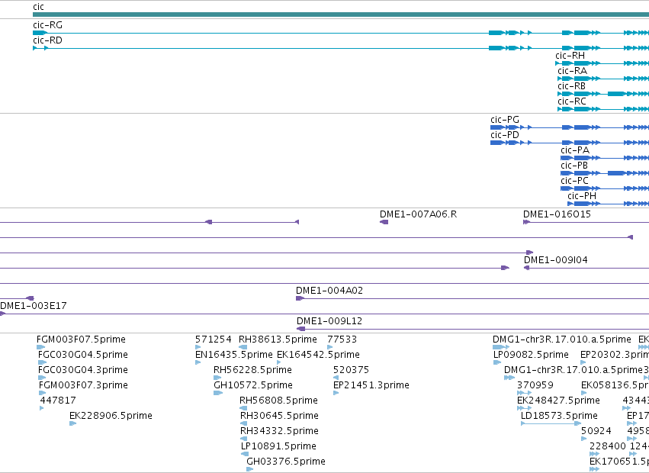
Task: Click the EK248427.5prime EST label
Action: point(558,401)
